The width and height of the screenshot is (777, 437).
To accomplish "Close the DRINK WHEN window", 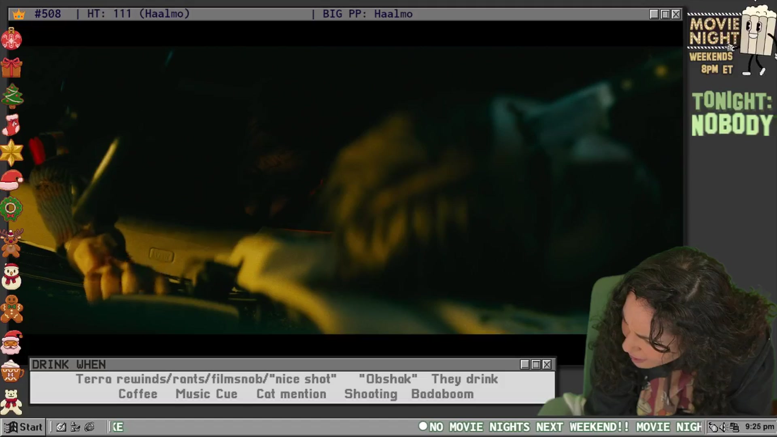I will click(x=547, y=365).
